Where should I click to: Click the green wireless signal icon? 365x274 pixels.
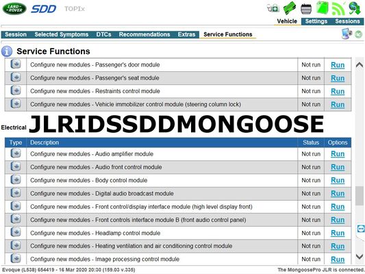click(x=338, y=8)
